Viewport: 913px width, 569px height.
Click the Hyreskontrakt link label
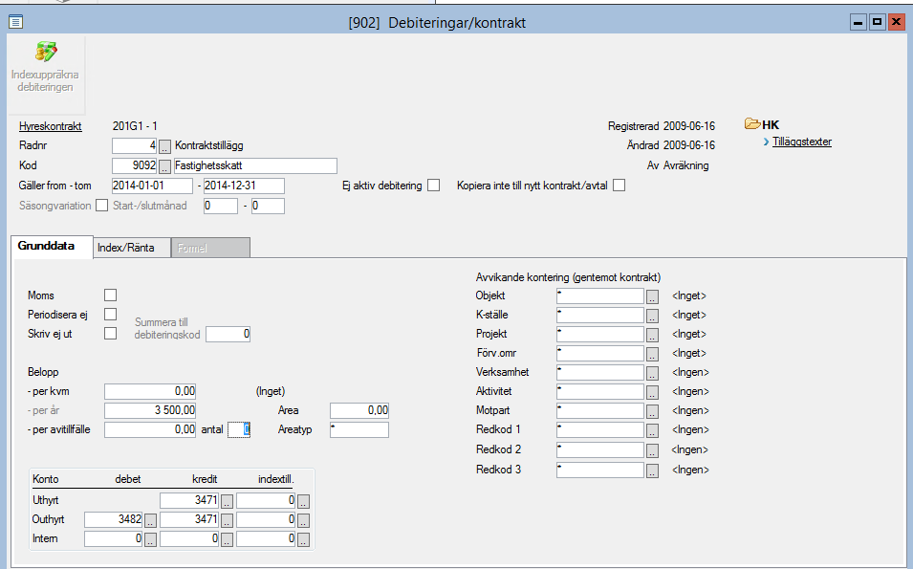coord(50,126)
